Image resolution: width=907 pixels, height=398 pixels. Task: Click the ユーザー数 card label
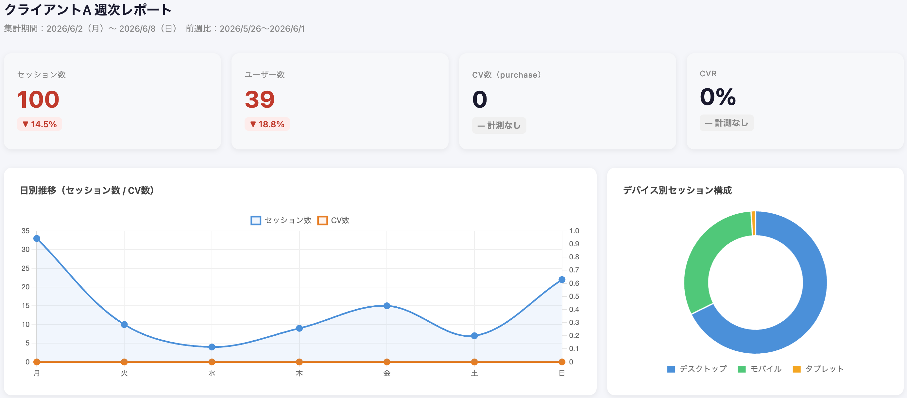coord(265,75)
